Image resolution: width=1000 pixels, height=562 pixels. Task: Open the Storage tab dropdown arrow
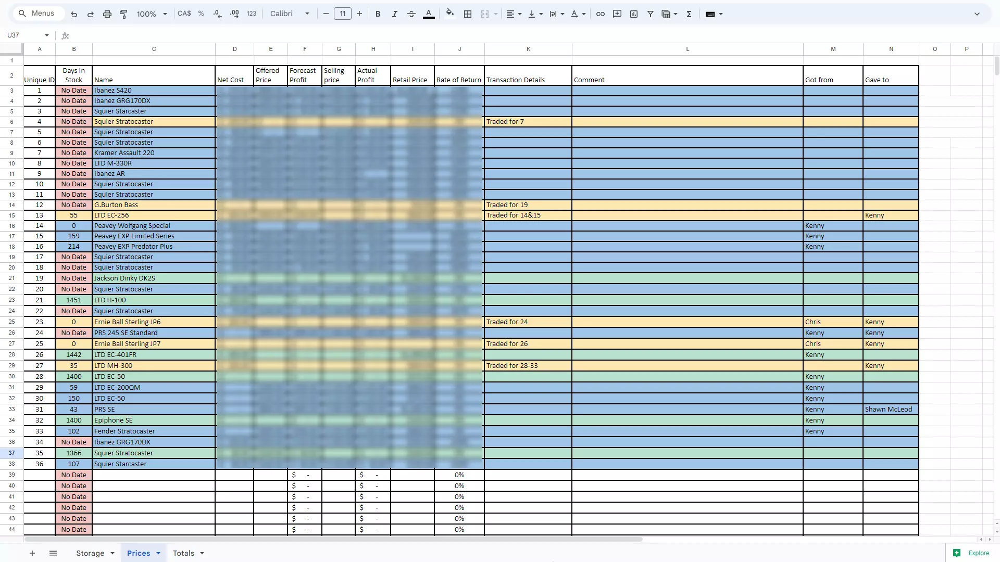click(113, 553)
